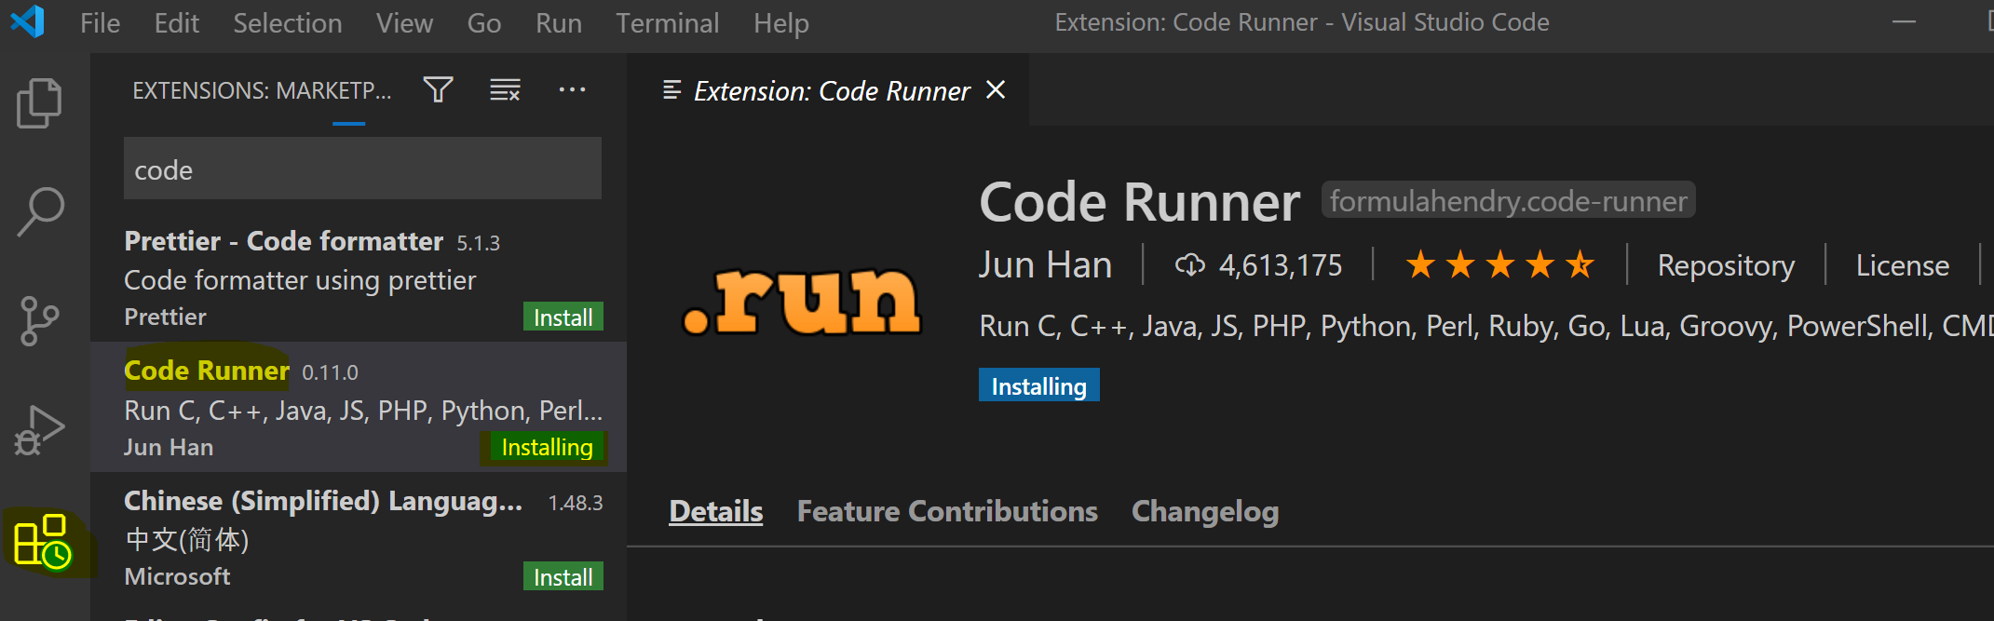The width and height of the screenshot is (1994, 621).
Task: Open the Explorer view in activity bar
Action: point(39,102)
